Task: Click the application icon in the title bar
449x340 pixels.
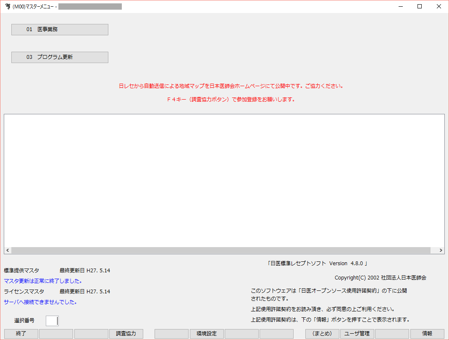Action: [x=7, y=6]
